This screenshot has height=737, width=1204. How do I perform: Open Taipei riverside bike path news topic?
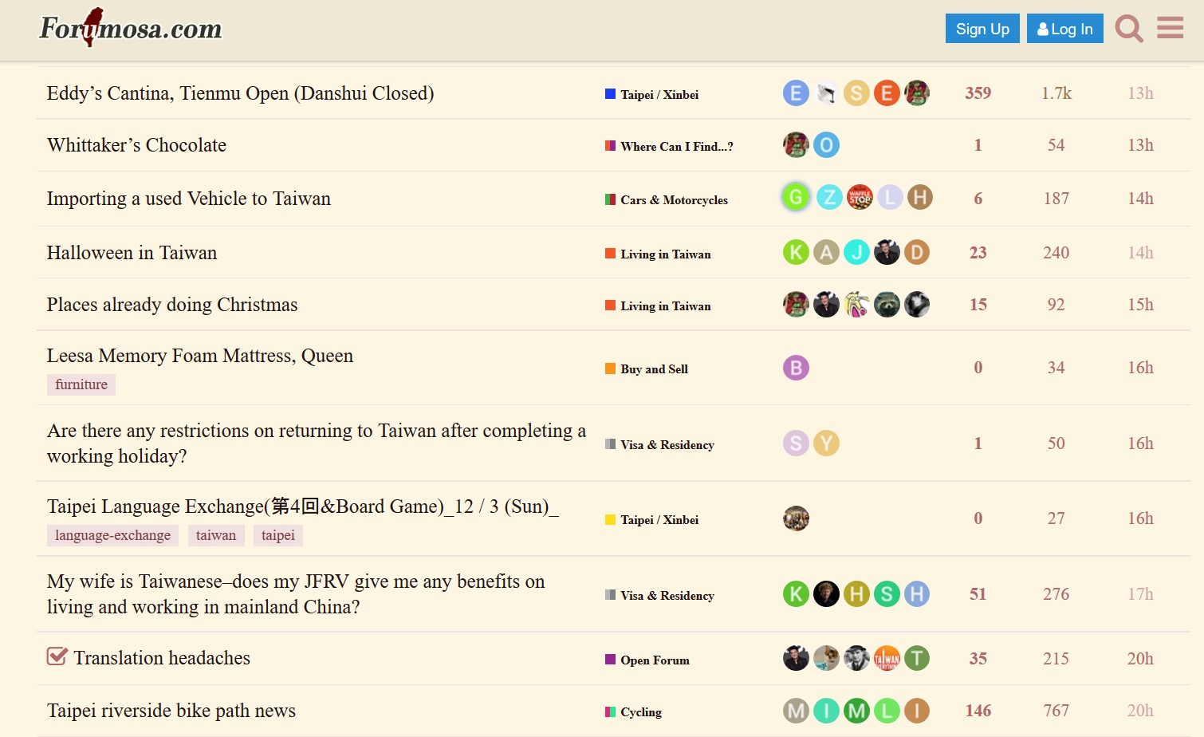[171, 711]
